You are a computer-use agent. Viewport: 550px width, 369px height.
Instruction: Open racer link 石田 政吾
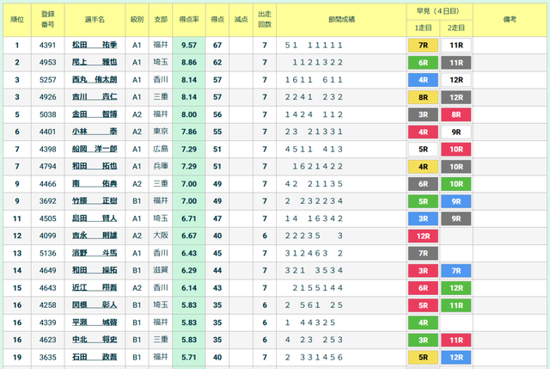(x=95, y=357)
